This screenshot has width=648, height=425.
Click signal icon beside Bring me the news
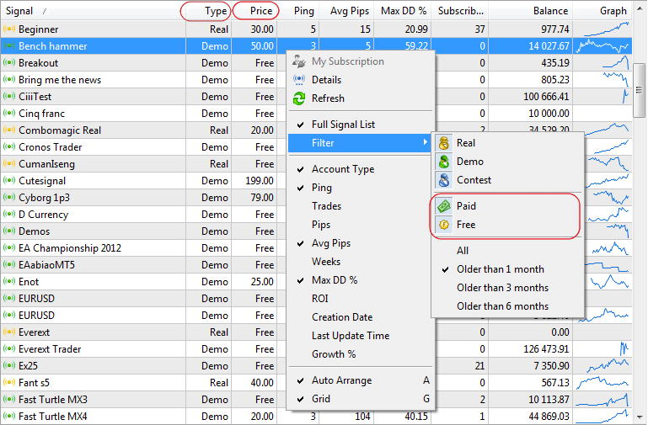(9, 80)
